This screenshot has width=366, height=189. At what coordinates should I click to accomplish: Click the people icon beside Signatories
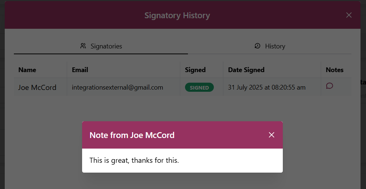[83, 46]
